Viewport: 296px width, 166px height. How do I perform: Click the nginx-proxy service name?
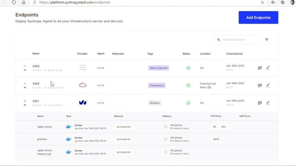44,127
